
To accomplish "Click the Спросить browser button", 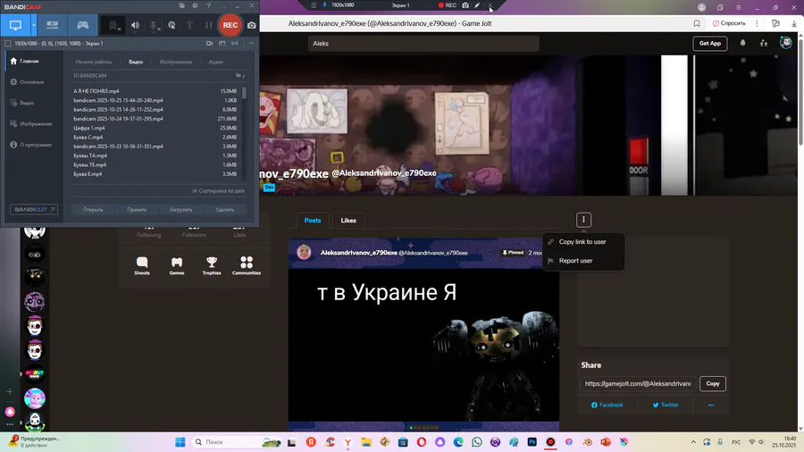I will pyautogui.click(x=729, y=23).
